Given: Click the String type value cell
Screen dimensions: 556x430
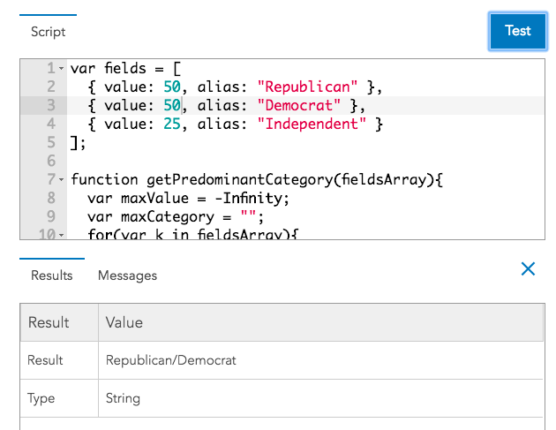Looking at the screenshot, I should [123, 398].
